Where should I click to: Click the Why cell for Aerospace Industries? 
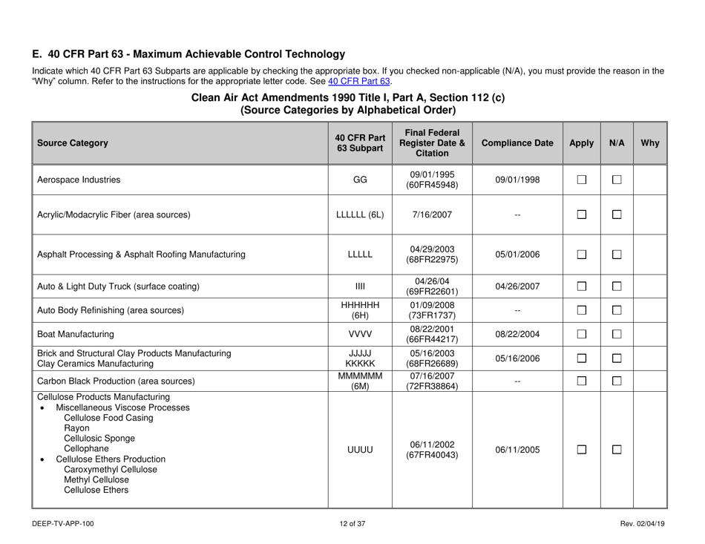tap(649, 179)
